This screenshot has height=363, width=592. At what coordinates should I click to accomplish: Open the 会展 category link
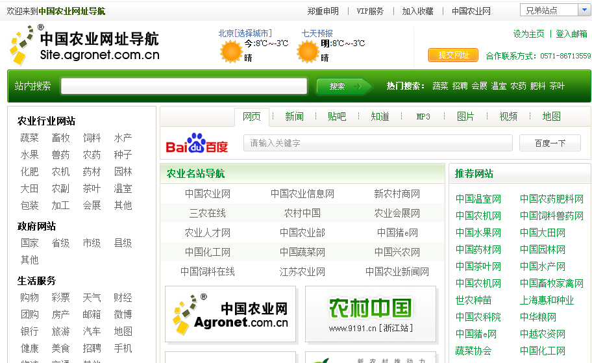click(x=92, y=205)
